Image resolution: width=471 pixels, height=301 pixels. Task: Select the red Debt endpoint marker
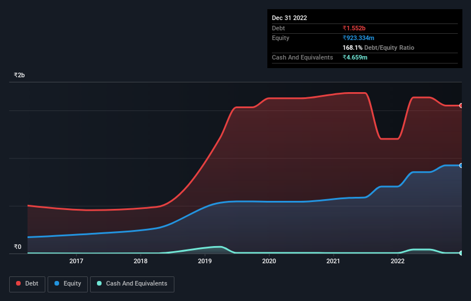(461, 106)
